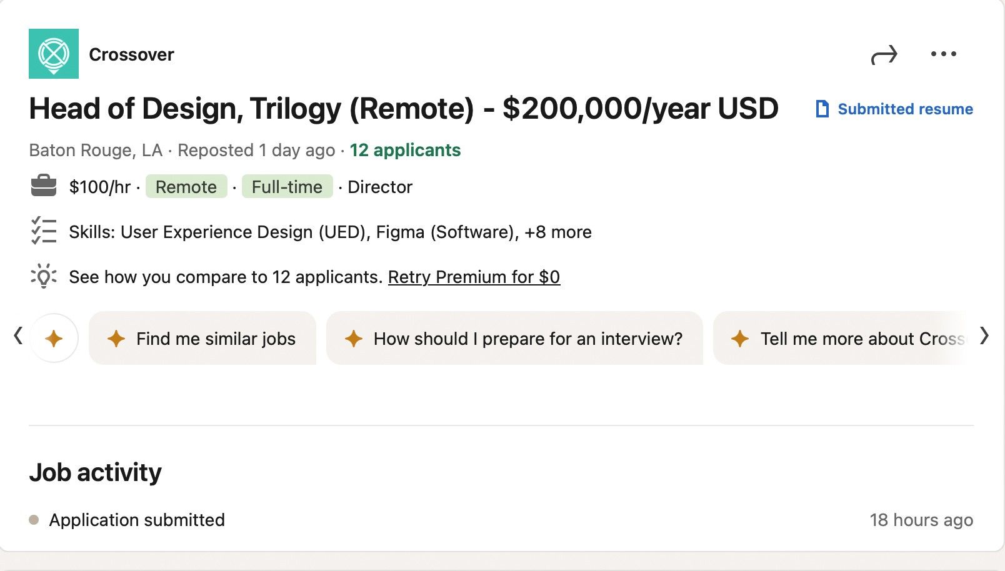Share this job with the arrow icon
Image resolution: width=1005 pixels, height=571 pixels.
pos(884,55)
